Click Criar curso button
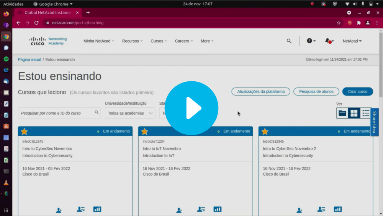This screenshot has width=383, height=216. 358,91
